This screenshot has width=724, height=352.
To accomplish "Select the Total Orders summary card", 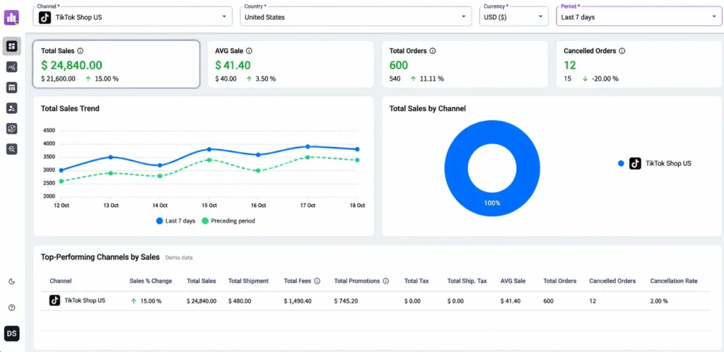I will [465, 64].
